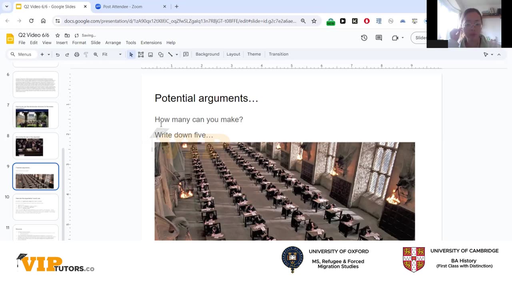Click the black K extension icon
512x288 pixels.
pyautogui.click(x=355, y=21)
